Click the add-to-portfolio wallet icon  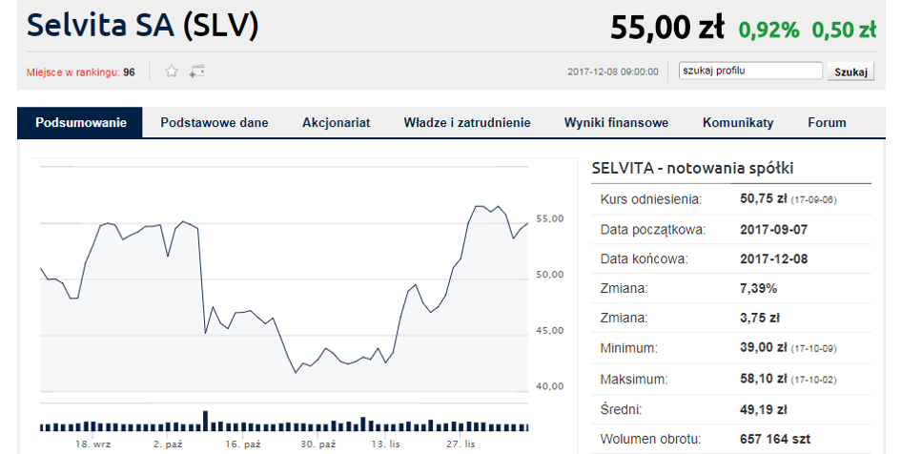point(197,71)
